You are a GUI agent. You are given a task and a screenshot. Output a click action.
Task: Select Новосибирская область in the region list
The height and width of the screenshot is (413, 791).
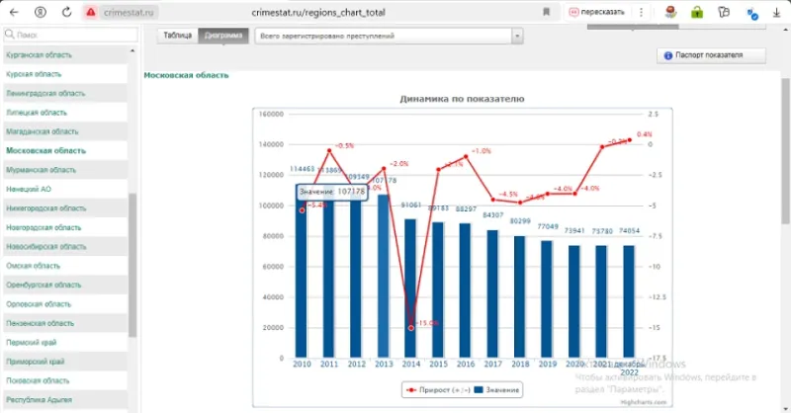pyautogui.click(x=45, y=247)
